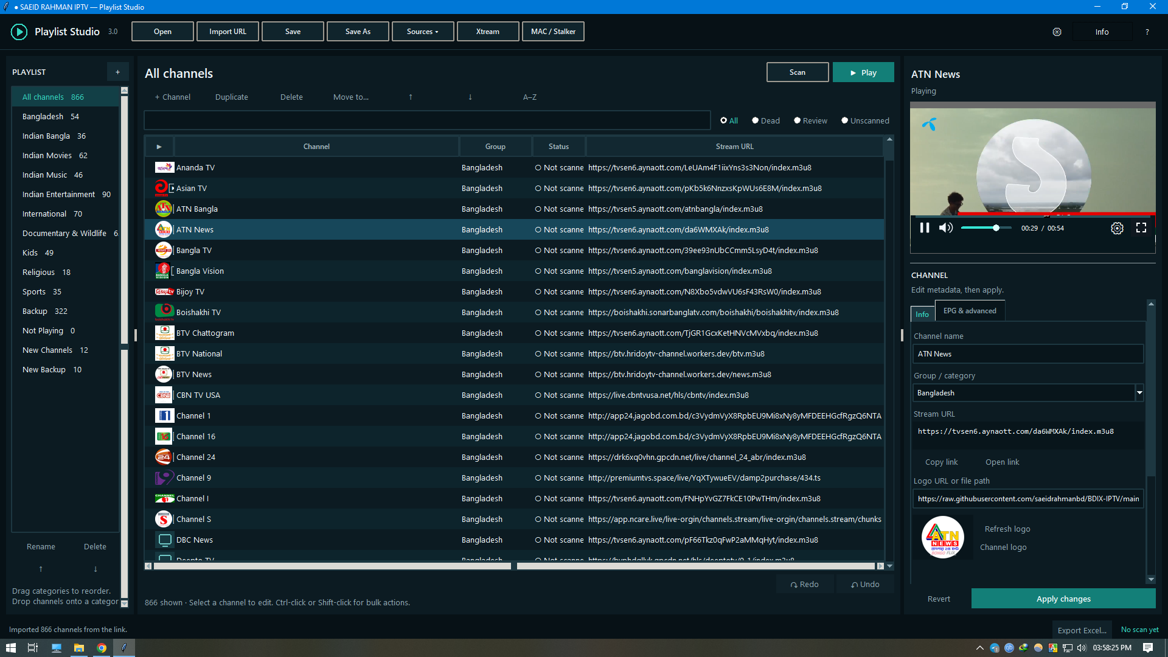Expand the Group / category combo box

pos(1139,393)
